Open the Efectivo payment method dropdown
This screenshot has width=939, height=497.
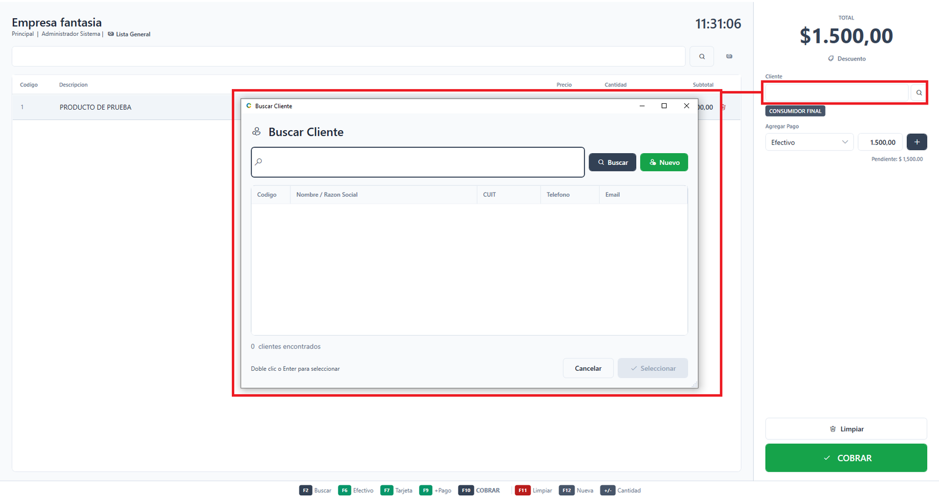(809, 142)
